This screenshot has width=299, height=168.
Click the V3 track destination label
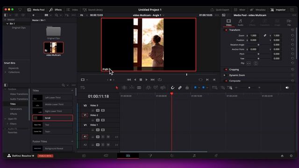point(85,105)
